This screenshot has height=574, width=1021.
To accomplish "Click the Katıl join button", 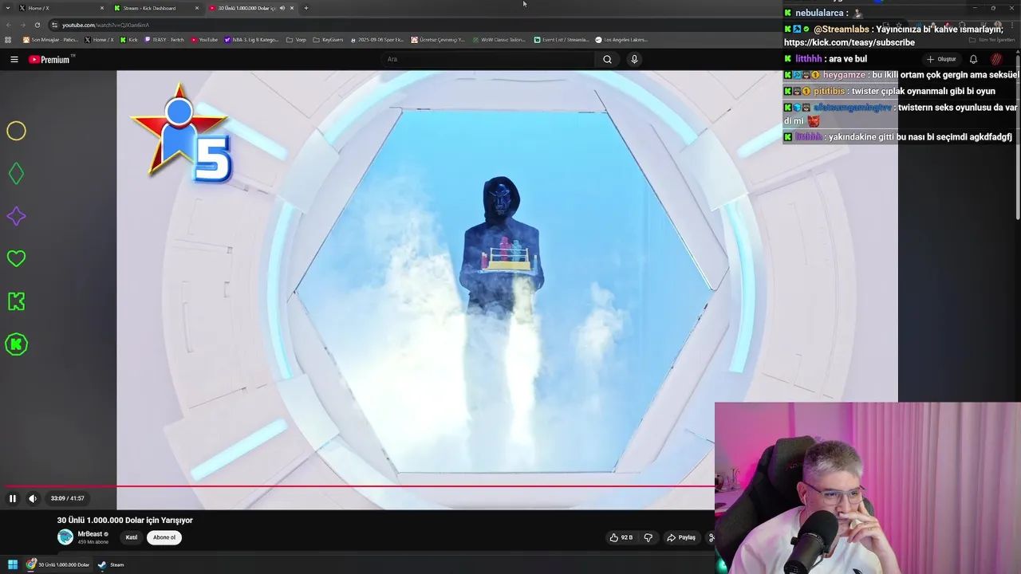I will 132,537.
